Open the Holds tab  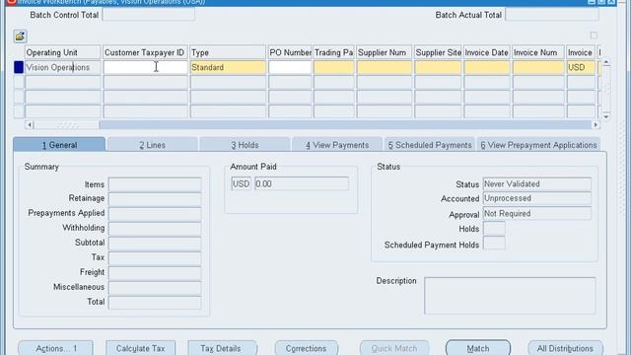point(245,145)
